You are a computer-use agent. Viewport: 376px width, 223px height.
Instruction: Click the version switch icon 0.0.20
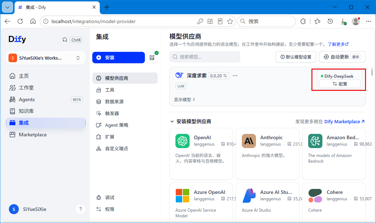[x=225, y=76]
